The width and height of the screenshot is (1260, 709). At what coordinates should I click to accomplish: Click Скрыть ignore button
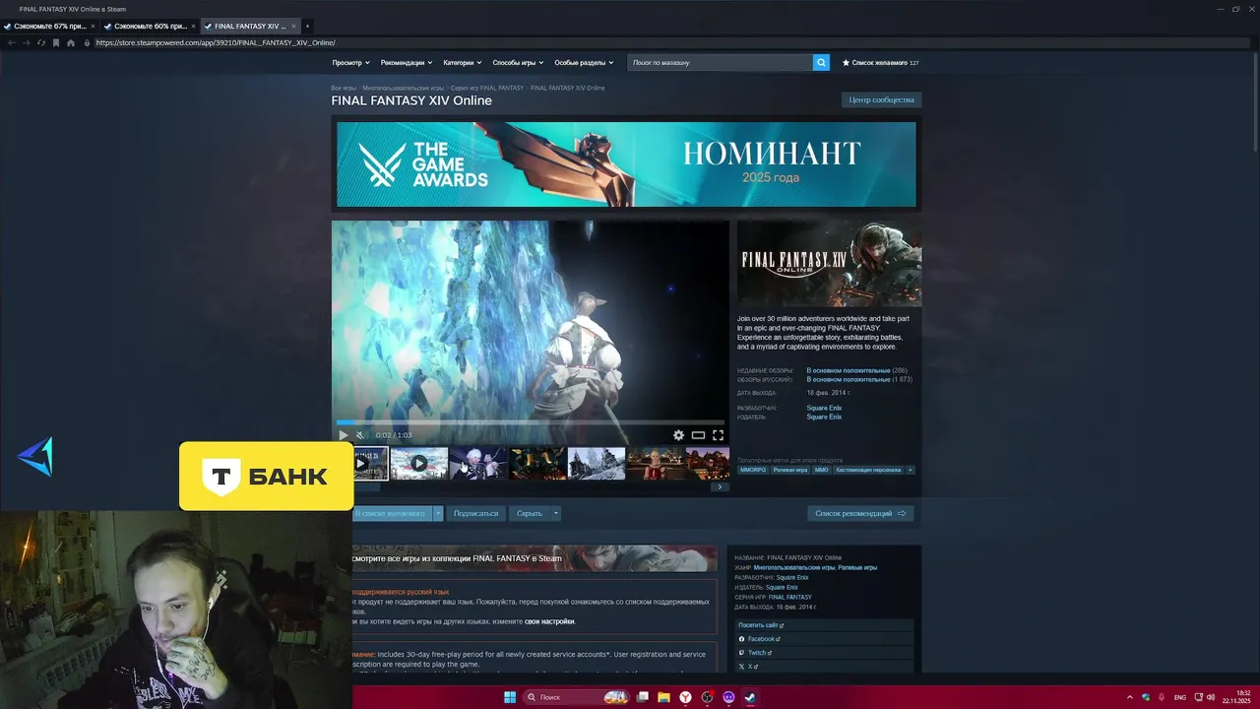530,513
